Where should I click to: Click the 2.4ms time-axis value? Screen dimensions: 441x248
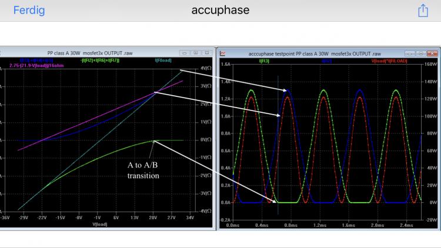coord(406,225)
